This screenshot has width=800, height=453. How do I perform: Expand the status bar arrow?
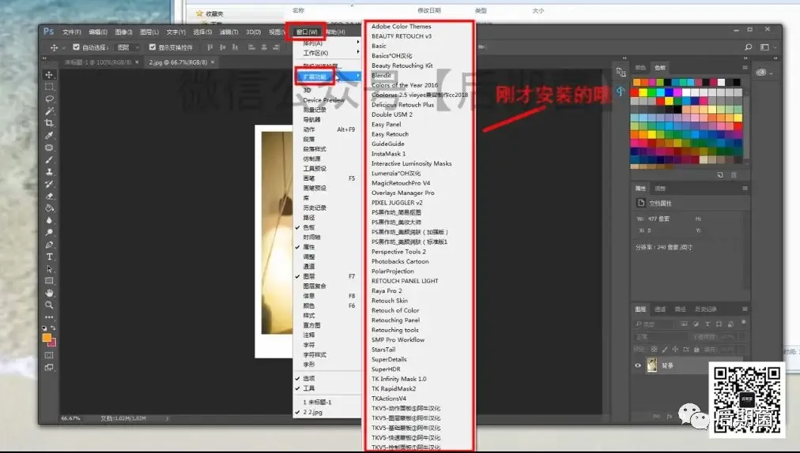[x=167, y=418]
